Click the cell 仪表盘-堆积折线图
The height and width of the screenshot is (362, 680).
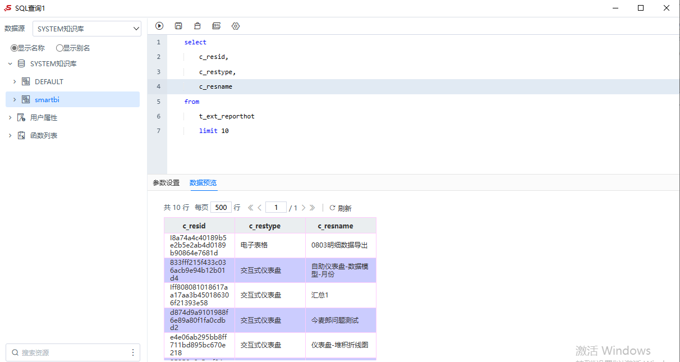[341, 345]
